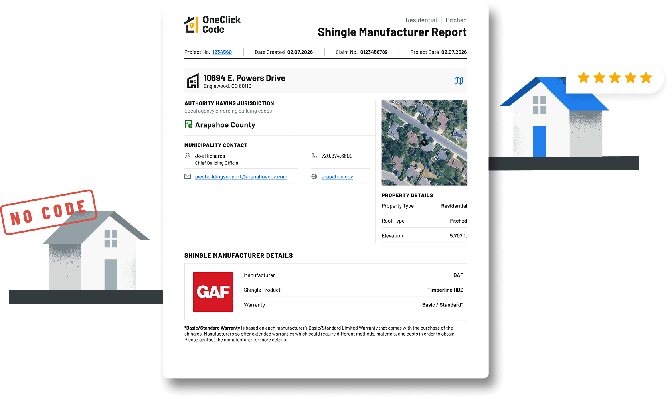The image size is (672, 399).
Task: Click the 'Joe Richards' contact name
Action: click(210, 156)
